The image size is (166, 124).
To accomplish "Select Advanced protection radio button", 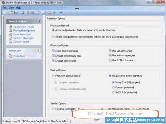I will coord(53,30).
